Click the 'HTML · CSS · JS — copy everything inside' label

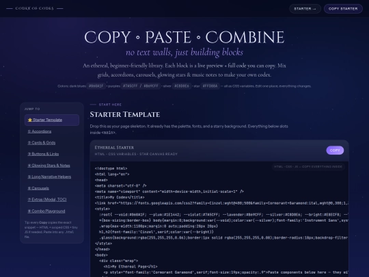(x=308, y=167)
